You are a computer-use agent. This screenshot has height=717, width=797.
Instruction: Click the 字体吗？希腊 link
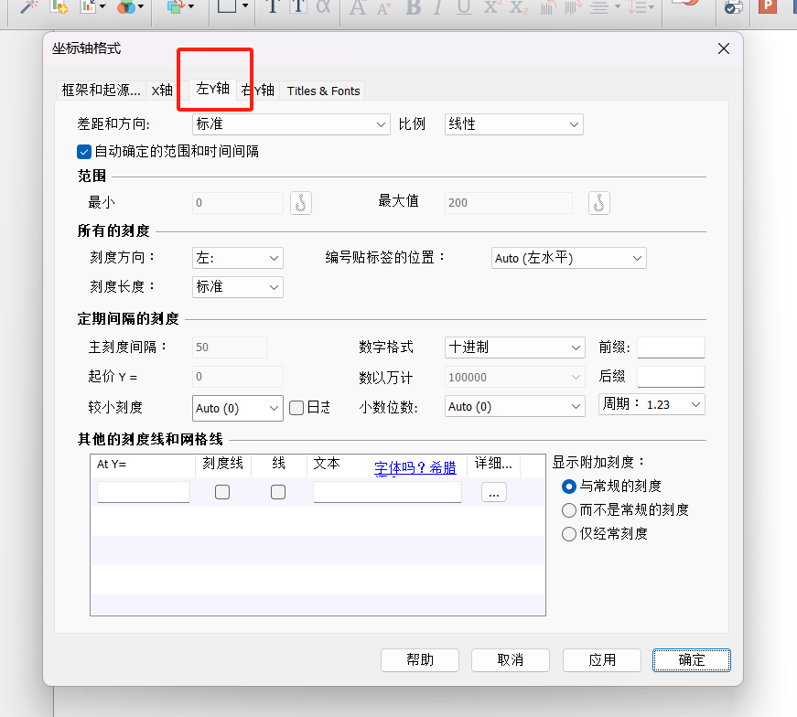tap(415, 467)
